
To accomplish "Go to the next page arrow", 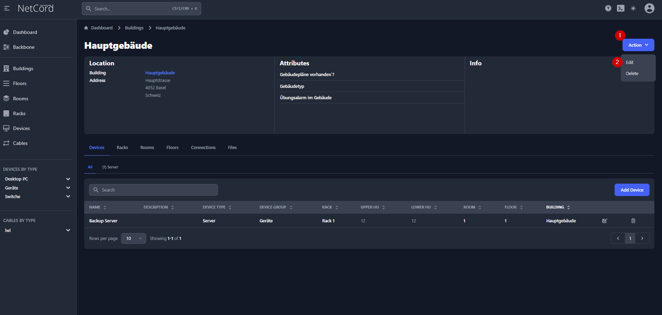I will (642, 238).
